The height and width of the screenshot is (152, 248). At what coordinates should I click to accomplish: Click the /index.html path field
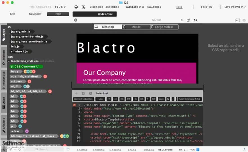coord(94,14)
